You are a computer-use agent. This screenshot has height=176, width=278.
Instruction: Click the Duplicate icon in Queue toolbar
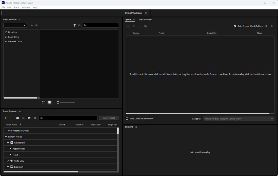[146, 26]
